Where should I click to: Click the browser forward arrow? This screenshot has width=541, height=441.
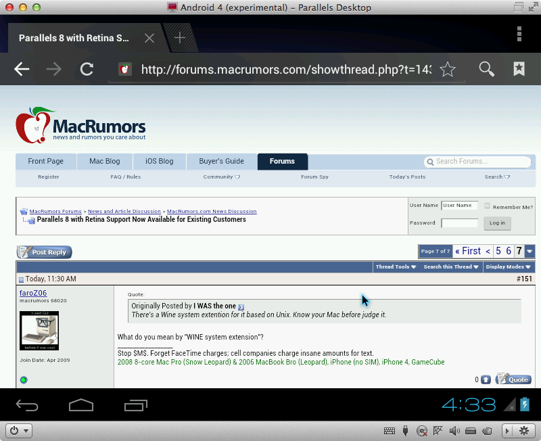pyautogui.click(x=54, y=70)
